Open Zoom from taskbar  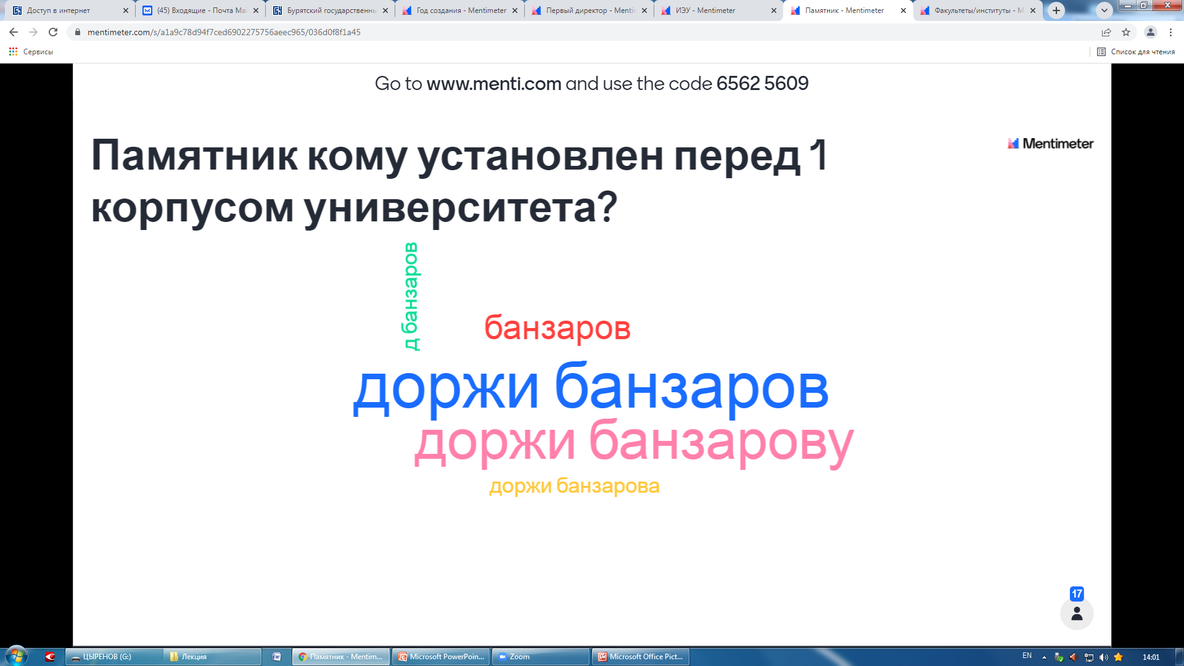point(540,657)
